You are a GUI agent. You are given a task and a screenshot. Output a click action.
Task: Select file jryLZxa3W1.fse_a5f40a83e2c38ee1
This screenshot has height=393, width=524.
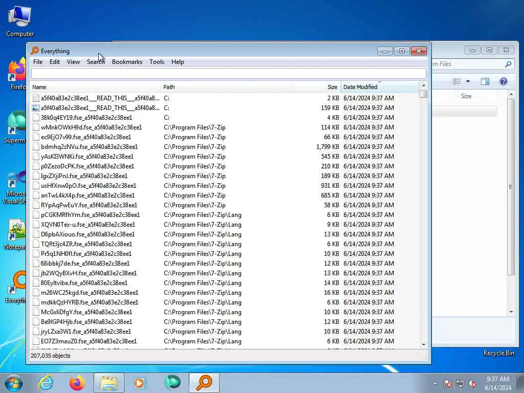[x=86, y=331]
